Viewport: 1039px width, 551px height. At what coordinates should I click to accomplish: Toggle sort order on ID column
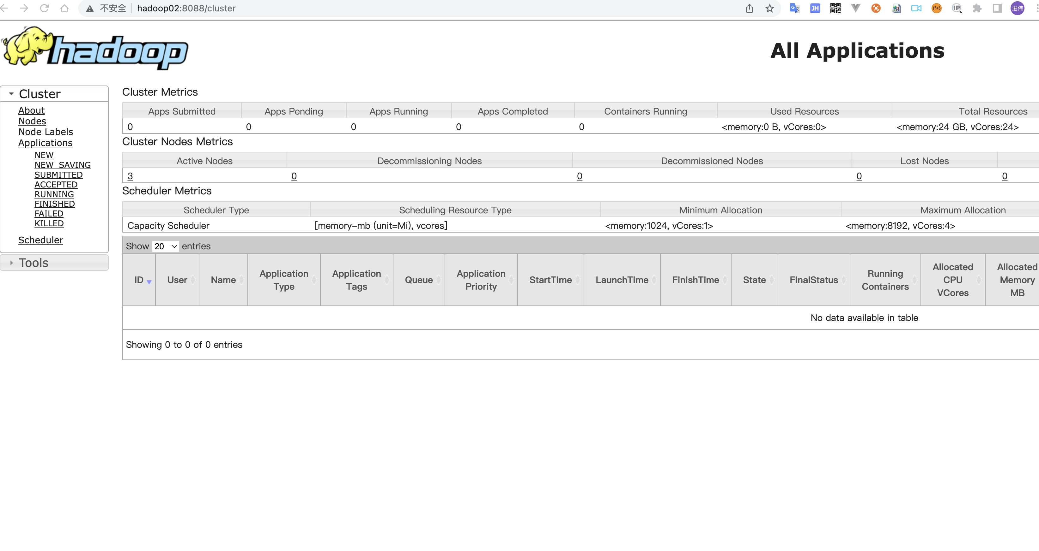click(139, 280)
